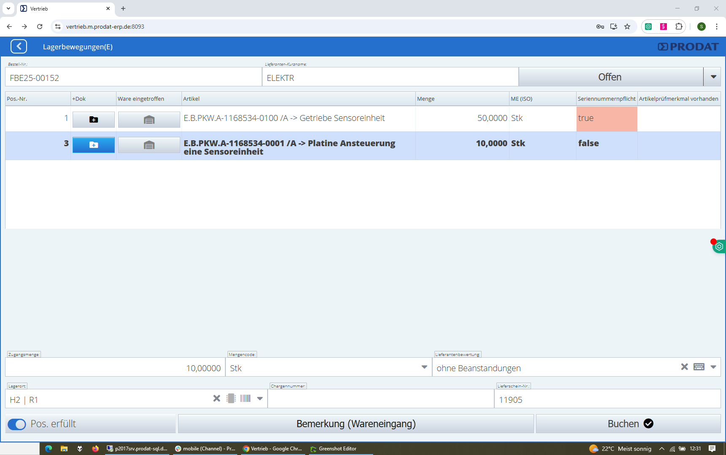Expand the Offen status dropdown
The image size is (726, 455).
coord(713,77)
